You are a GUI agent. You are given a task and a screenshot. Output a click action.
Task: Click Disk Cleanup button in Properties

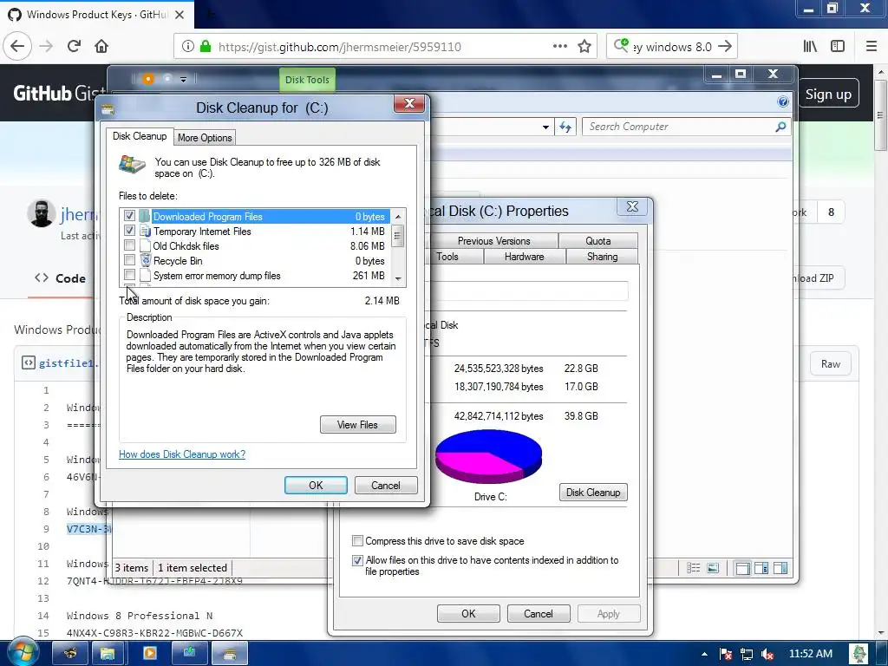(x=593, y=493)
